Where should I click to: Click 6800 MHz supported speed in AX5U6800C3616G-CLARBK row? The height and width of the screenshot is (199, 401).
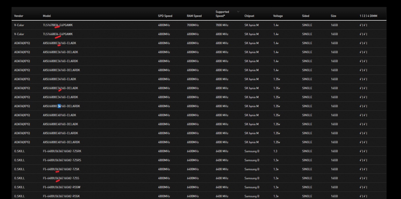click(x=222, y=61)
